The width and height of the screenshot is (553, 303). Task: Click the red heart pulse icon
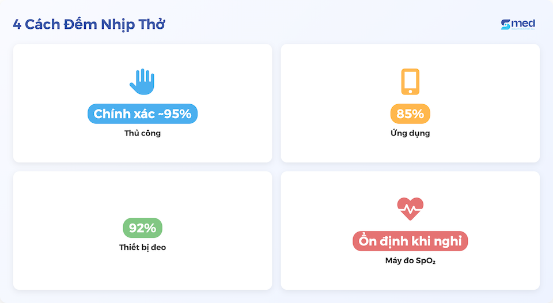(410, 209)
